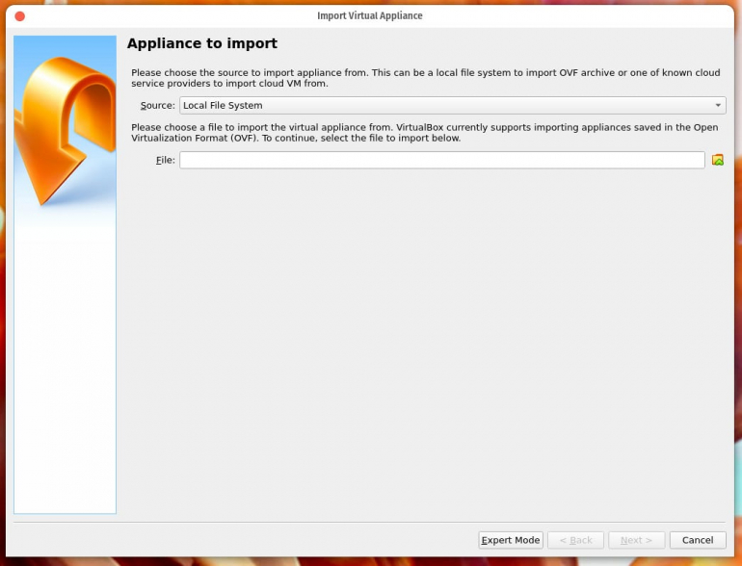Screen dimensions: 742x566
Task: Click the disabled Back button
Action: click(575, 540)
